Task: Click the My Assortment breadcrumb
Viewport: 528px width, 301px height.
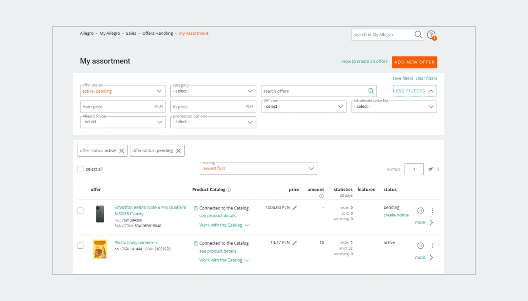Action: (x=194, y=33)
